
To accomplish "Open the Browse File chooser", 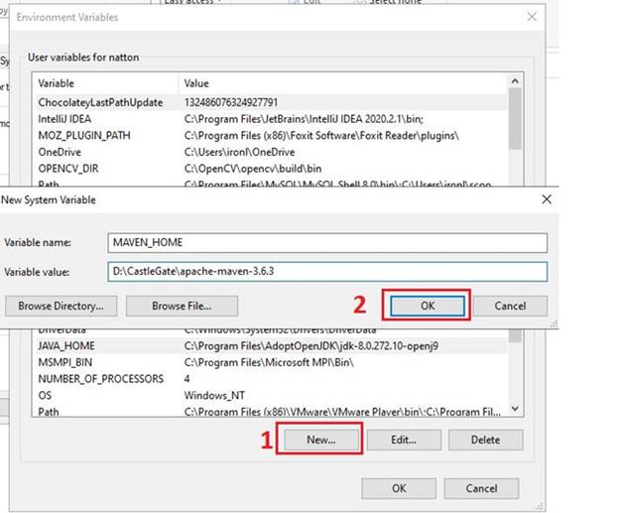I will point(182,306).
